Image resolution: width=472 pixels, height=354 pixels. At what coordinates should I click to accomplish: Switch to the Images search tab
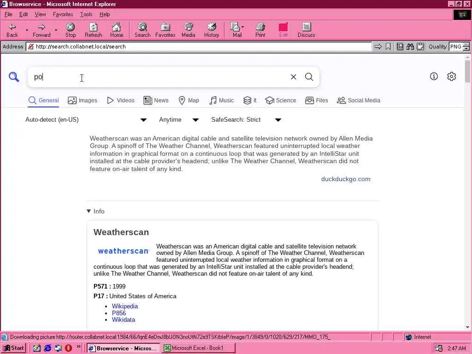tap(83, 100)
